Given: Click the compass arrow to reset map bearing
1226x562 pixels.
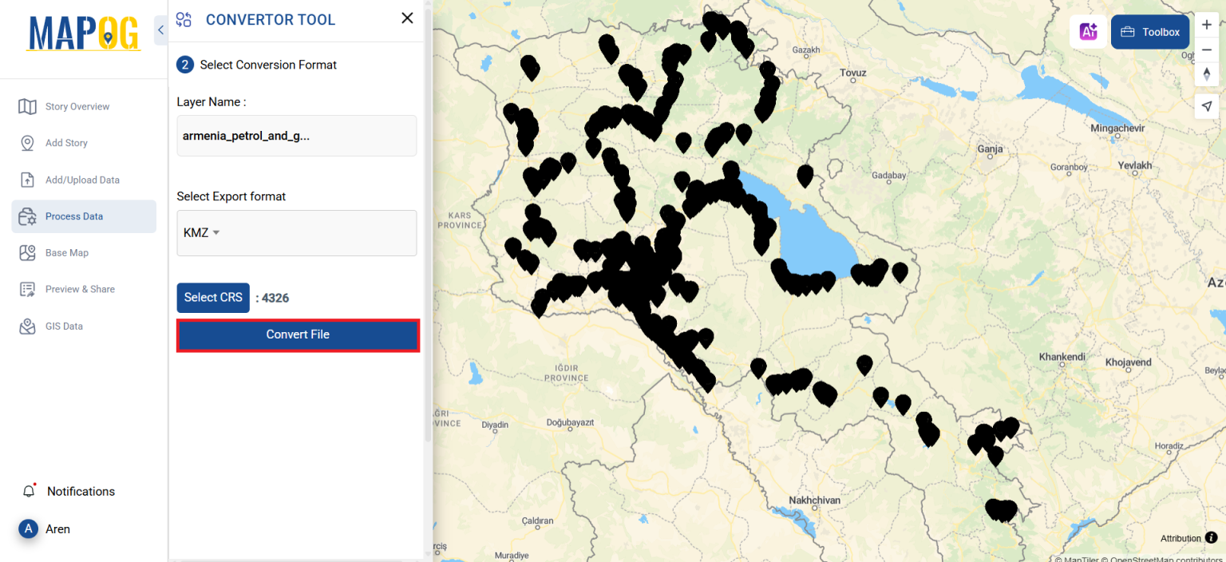Looking at the screenshot, I should tap(1207, 74).
